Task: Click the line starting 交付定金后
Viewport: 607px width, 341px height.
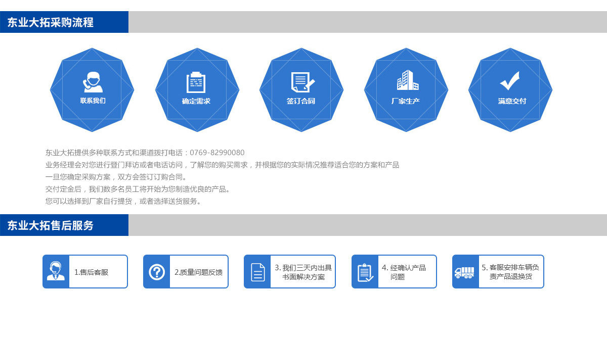Action: 139,189
